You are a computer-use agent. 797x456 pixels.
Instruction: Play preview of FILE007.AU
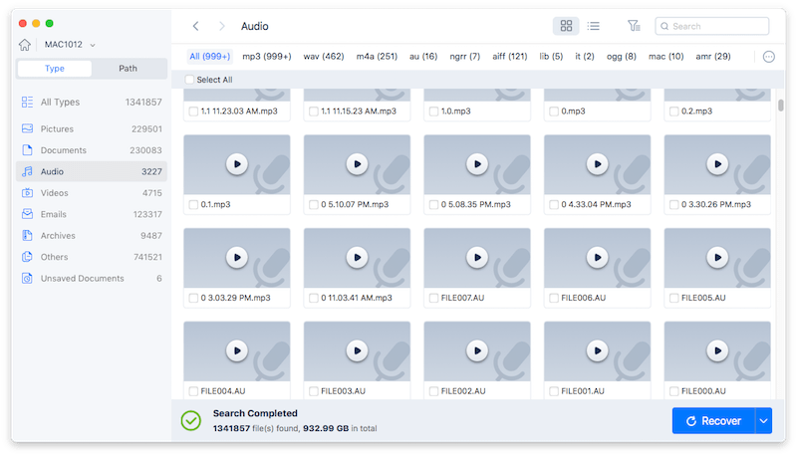click(x=477, y=258)
